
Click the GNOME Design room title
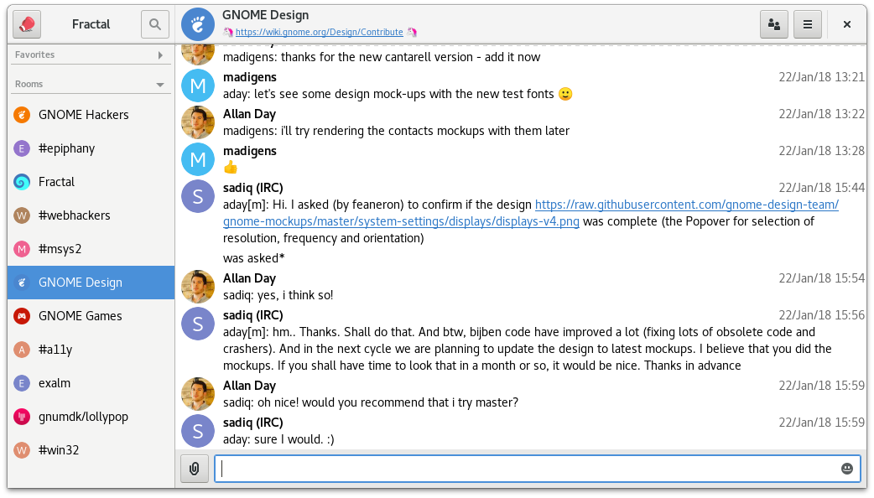[265, 15]
